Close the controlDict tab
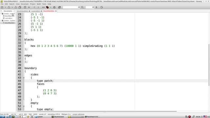Viewport: 210px width, 118px height. point(41,11)
